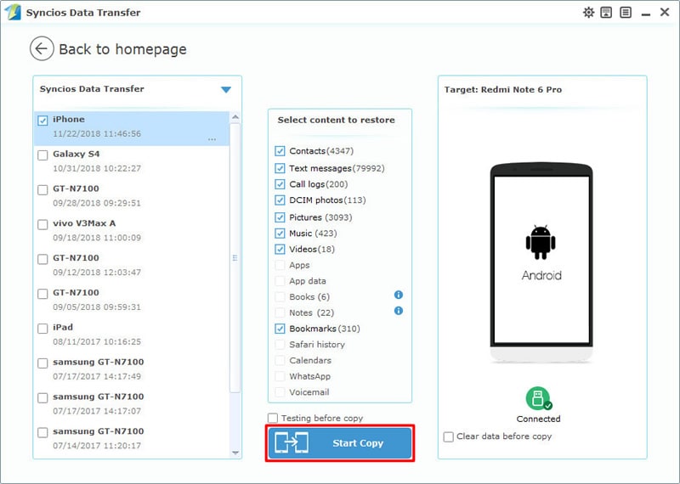Uncheck the Bookmarks checkbox
Screen dimensions: 680x484
click(x=280, y=329)
